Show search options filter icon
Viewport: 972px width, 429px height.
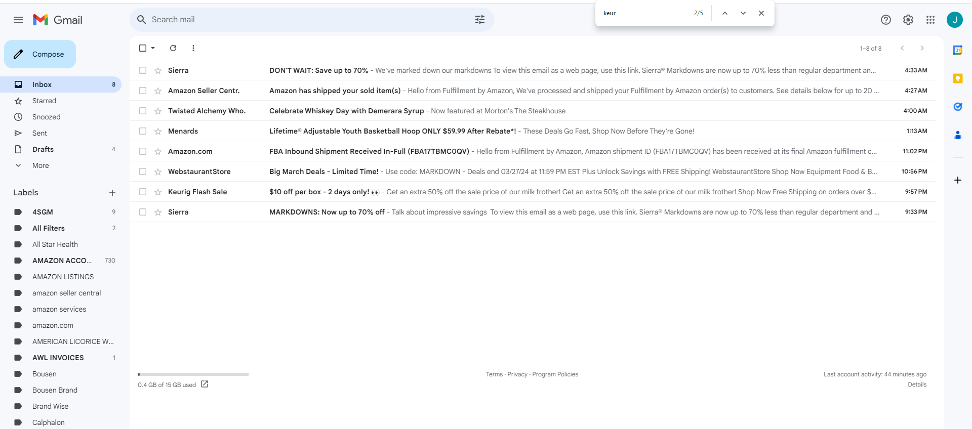pyautogui.click(x=480, y=20)
